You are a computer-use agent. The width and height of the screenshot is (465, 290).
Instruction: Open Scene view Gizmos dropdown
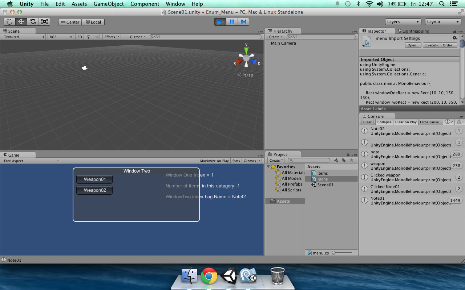click(138, 37)
